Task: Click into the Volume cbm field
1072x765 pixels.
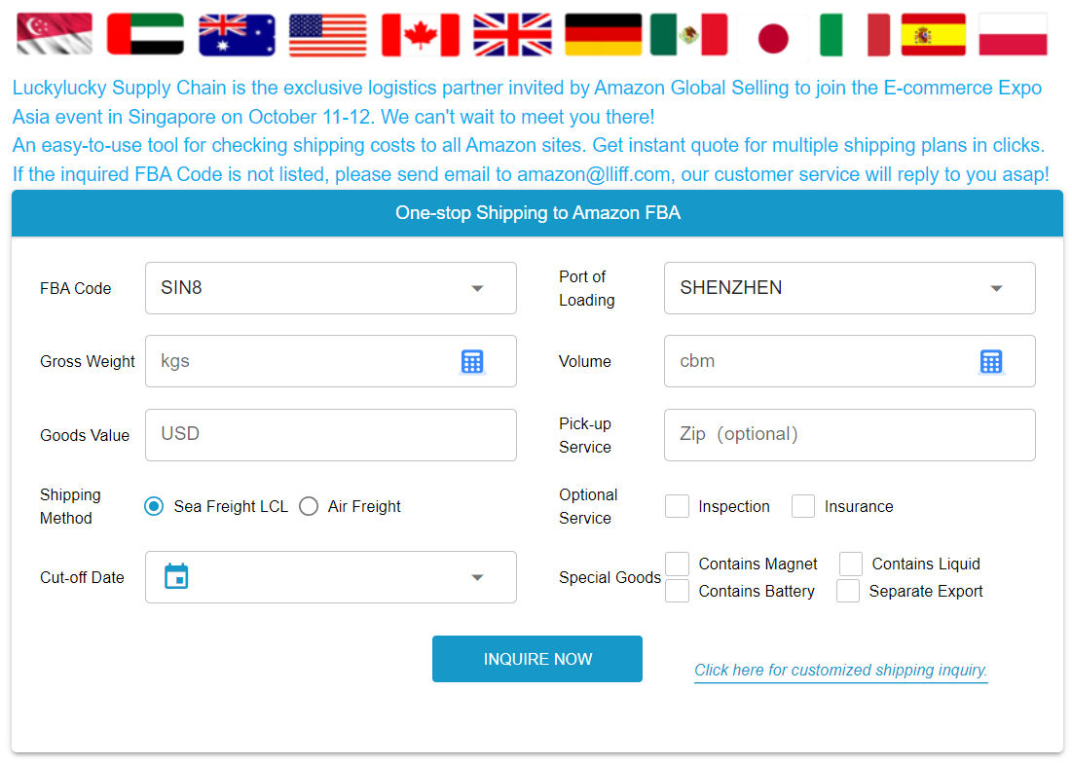Action: coord(850,361)
